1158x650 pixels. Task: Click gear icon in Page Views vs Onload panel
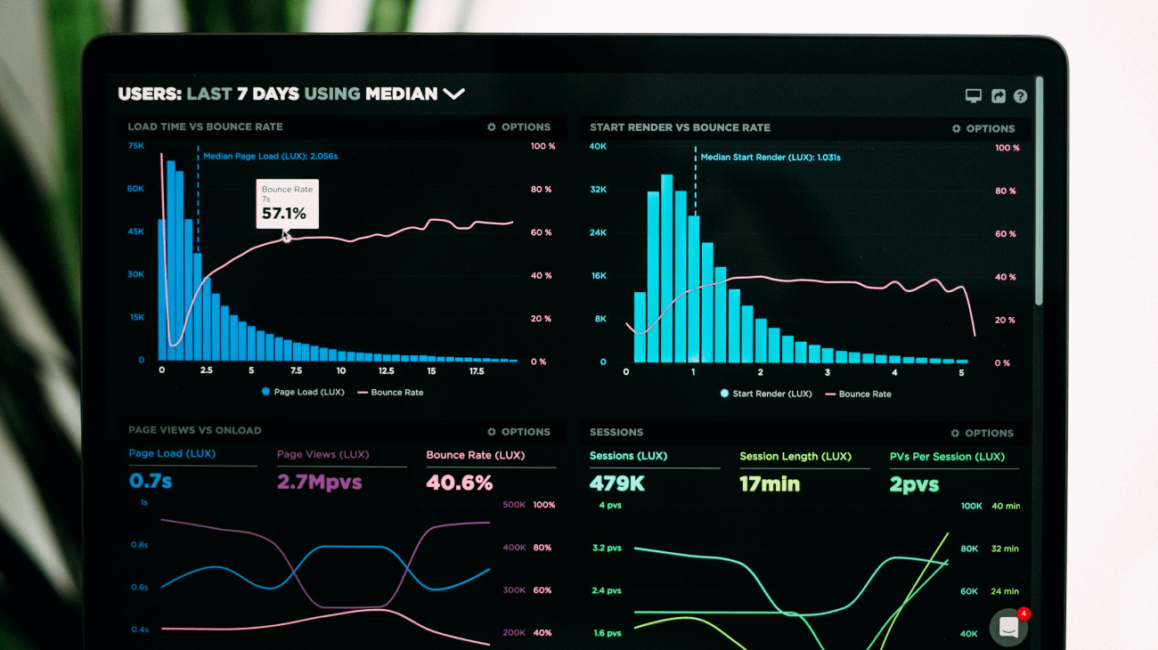pyautogui.click(x=492, y=432)
